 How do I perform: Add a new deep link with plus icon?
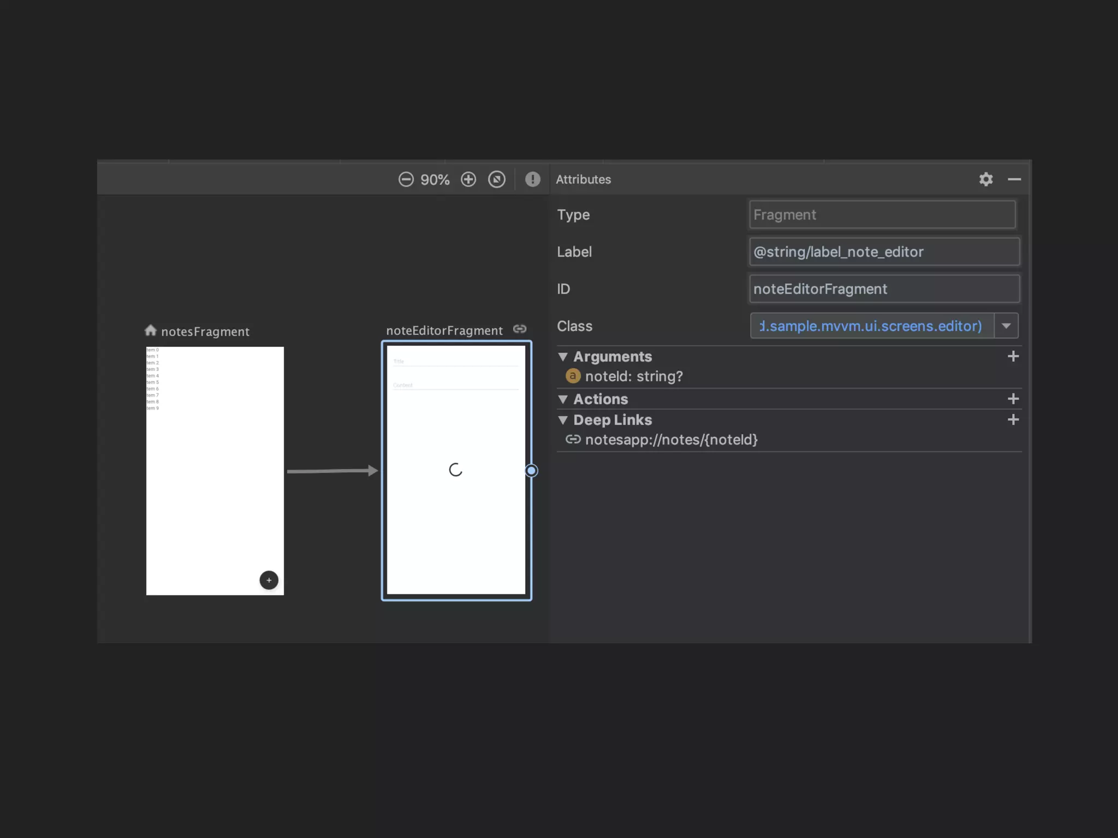1013,420
